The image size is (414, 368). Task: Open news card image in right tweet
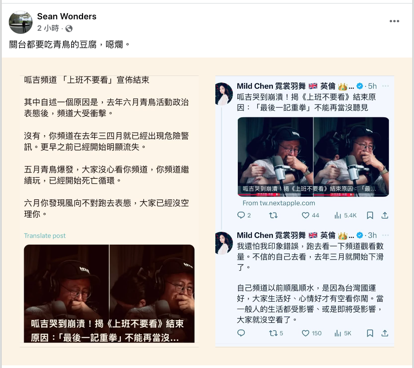coord(313,157)
